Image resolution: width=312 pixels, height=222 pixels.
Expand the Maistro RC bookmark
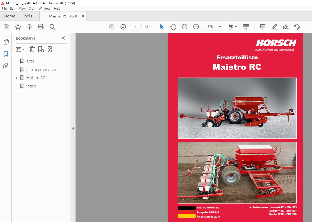[16, 78]
